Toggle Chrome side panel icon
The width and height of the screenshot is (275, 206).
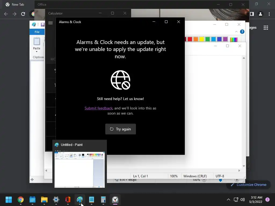(252, 14)
